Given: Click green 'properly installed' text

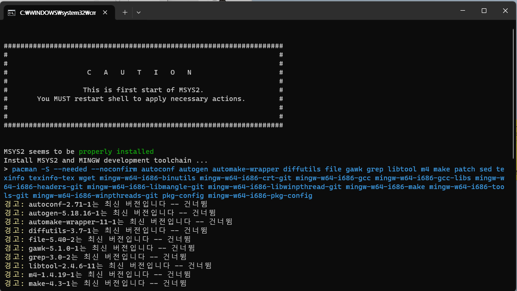Looking at the screenshot, I should (x=116, y=152).
